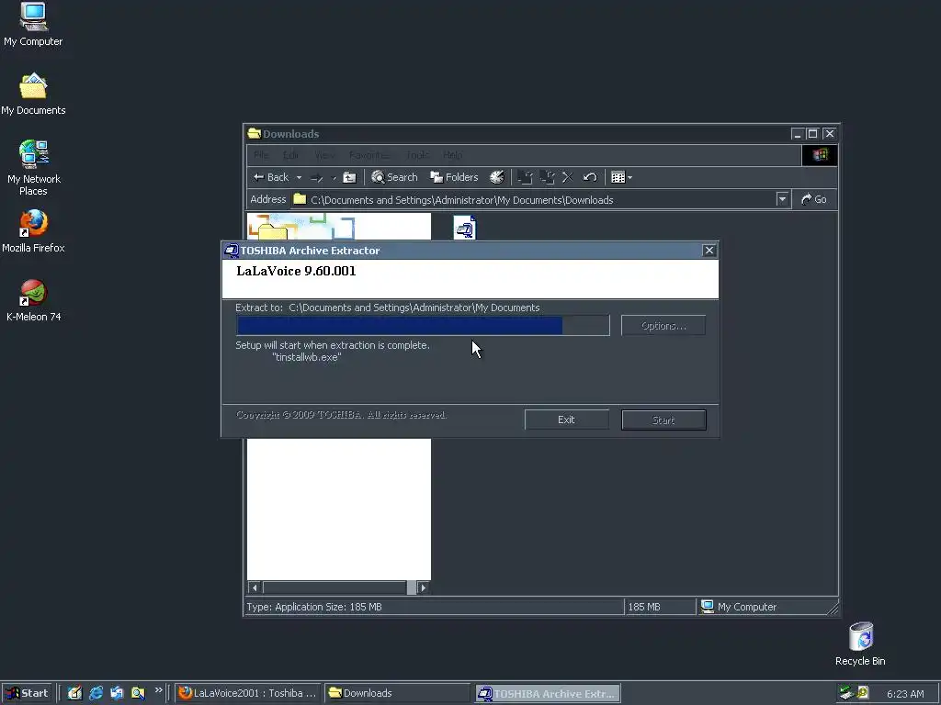This screenshot has height=705, width=941.
Task: Minimize the Downloads window
Action: (x=797, y=134)
